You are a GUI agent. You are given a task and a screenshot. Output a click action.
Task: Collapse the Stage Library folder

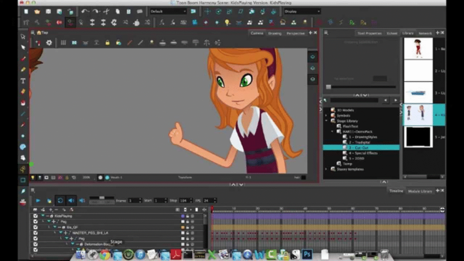pos(326,121)
